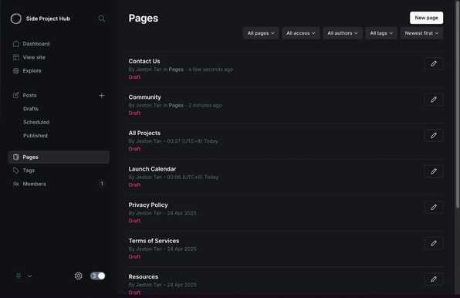Open the All pages filter dropdown
This screenshot has width=460, height=298.
tap(261, 33)
